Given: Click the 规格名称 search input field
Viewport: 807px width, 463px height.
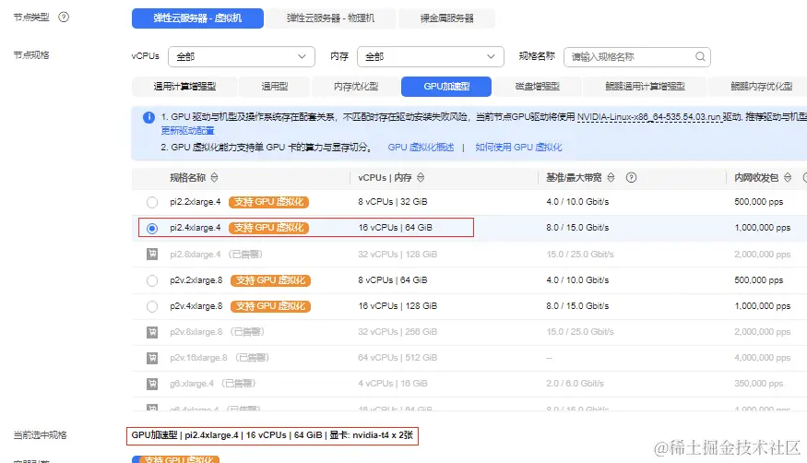Looking at the screenshot, I should click(x=637, y=56).
